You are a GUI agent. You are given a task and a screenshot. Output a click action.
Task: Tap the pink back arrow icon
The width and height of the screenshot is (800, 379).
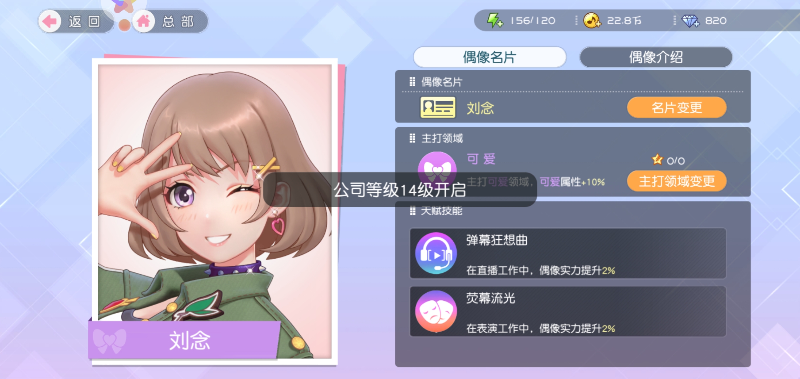point(49,21)
